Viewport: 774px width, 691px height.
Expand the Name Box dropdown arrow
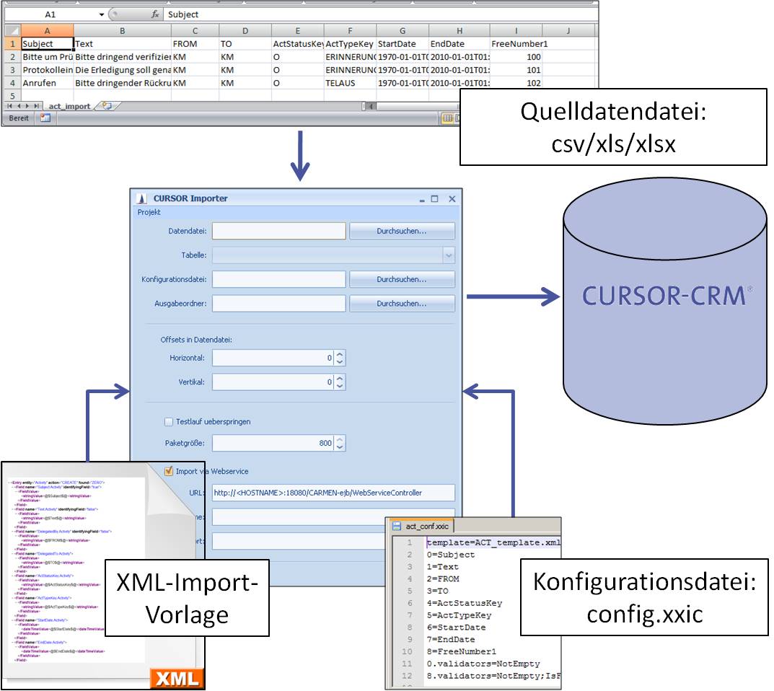pos(102,14)
